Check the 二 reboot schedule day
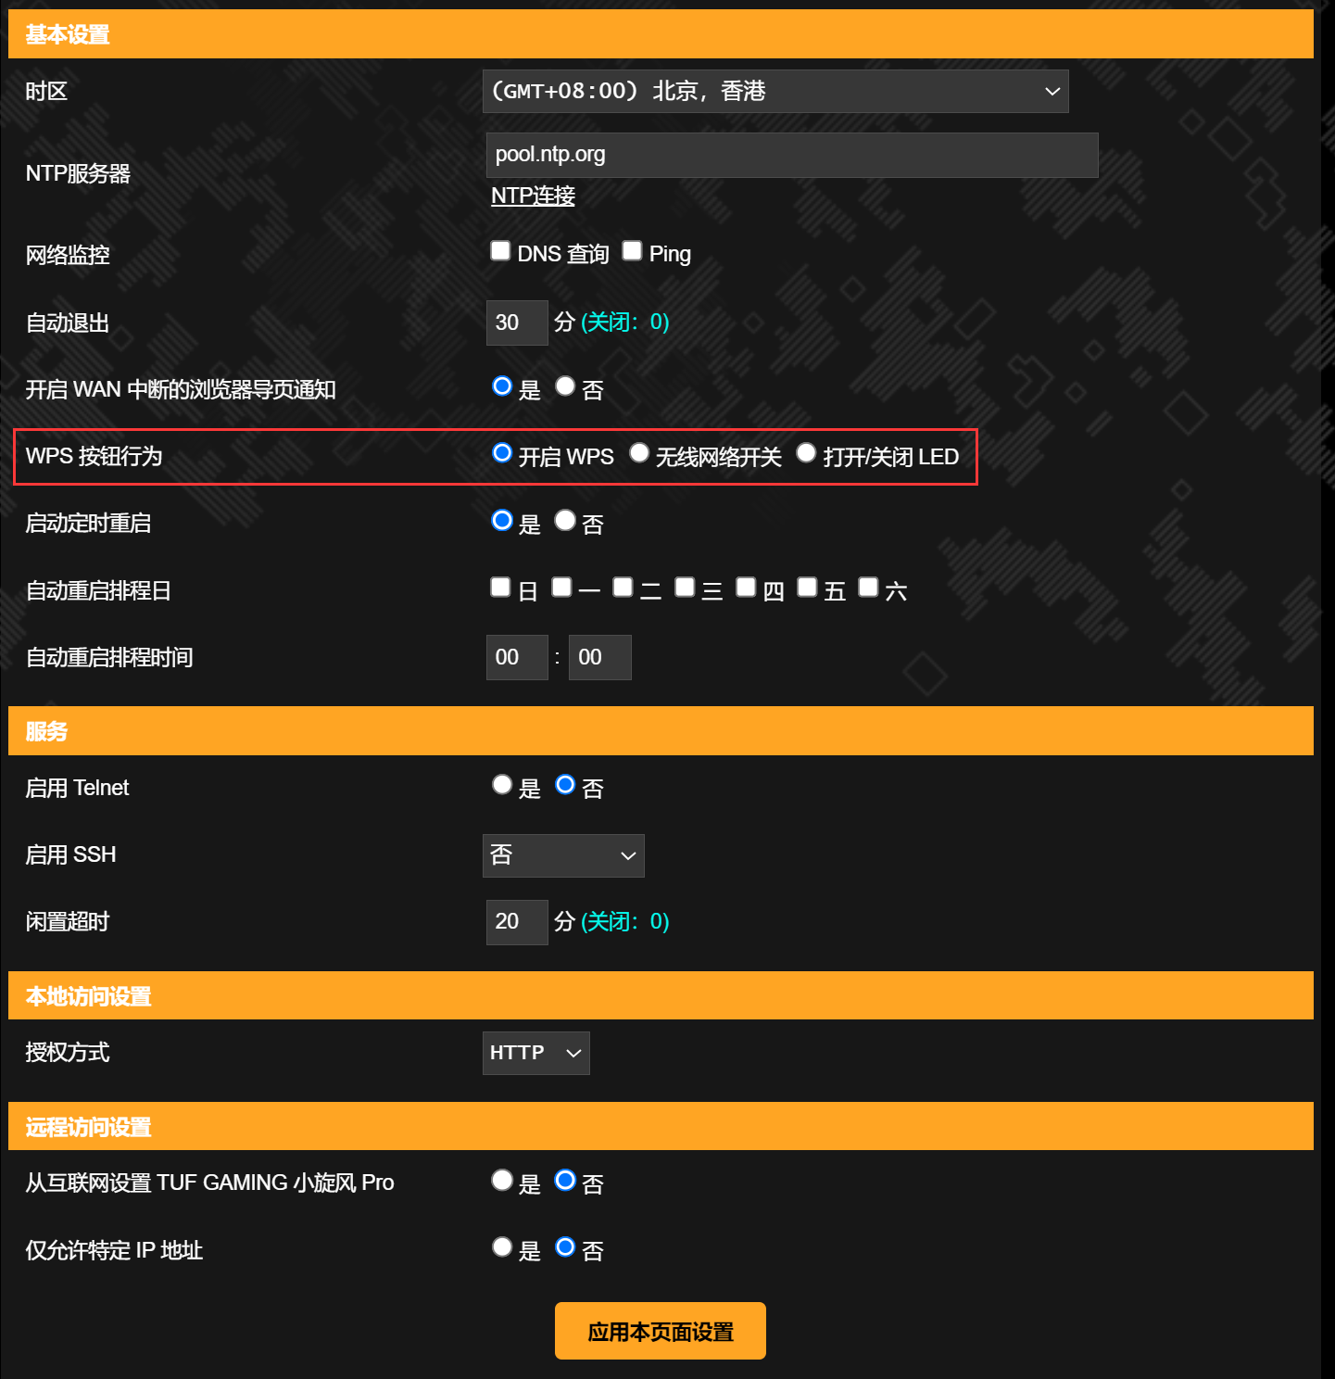 623,588
